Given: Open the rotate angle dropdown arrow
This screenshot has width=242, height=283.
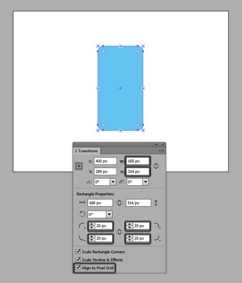Looking at the screenshot, I should tap(113, 182).
